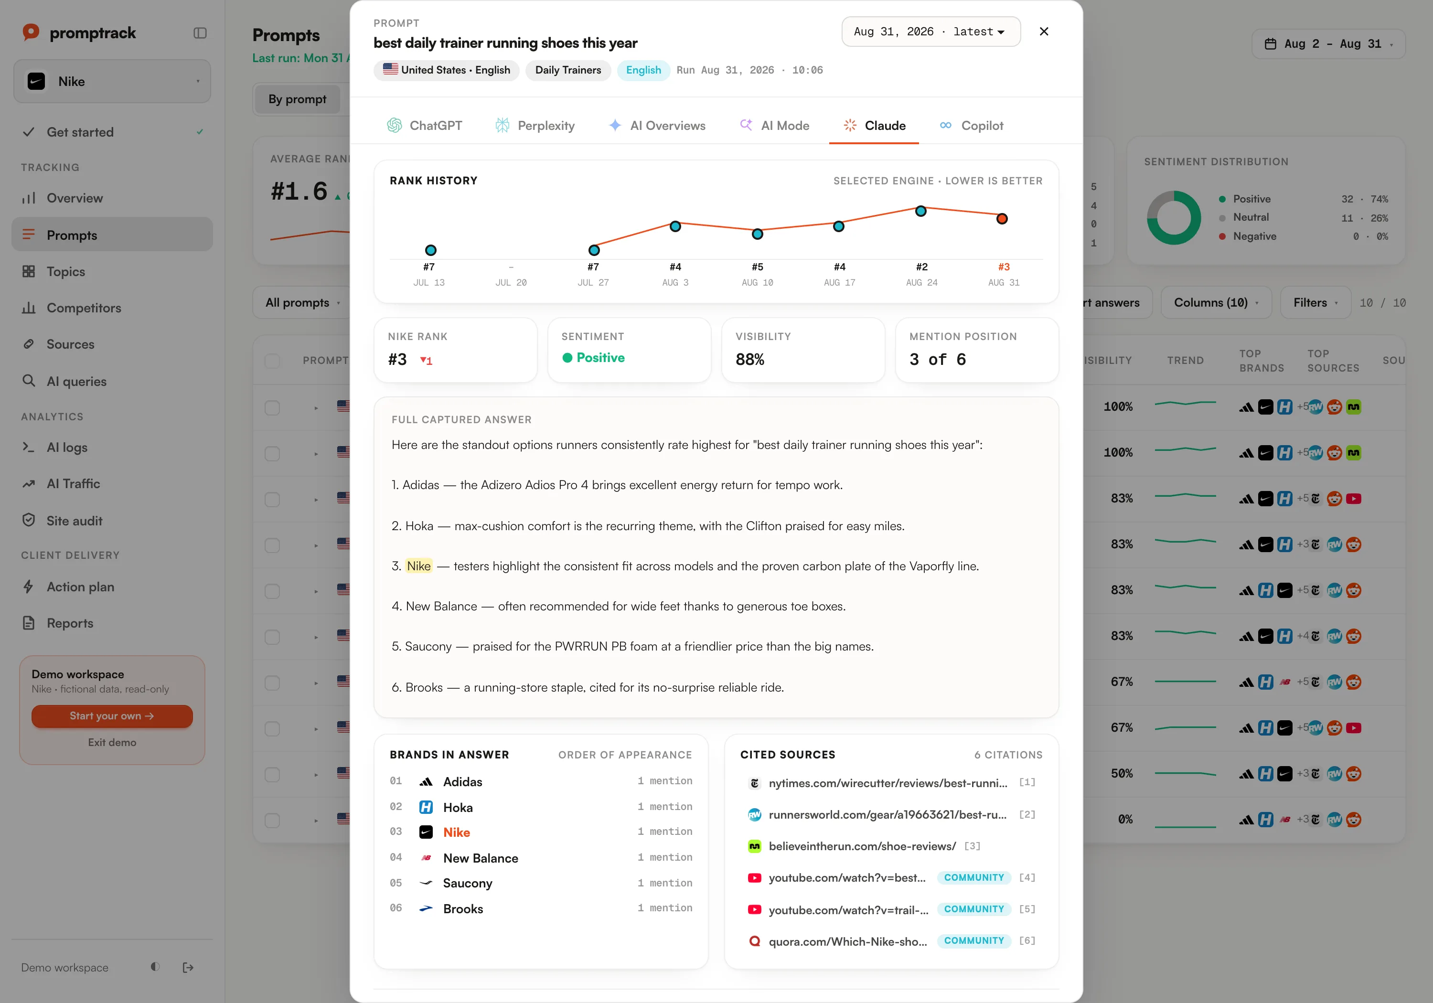
Task: Click the AI Mode icon
Action: [x=746, y=125]
